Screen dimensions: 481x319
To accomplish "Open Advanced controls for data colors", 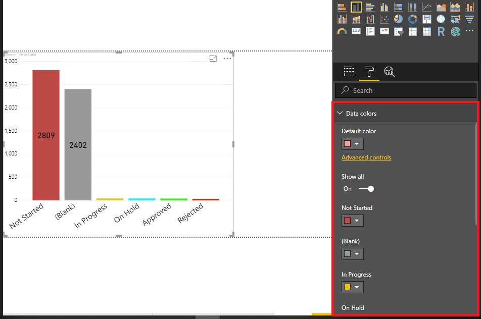I will tap(366, 157).
